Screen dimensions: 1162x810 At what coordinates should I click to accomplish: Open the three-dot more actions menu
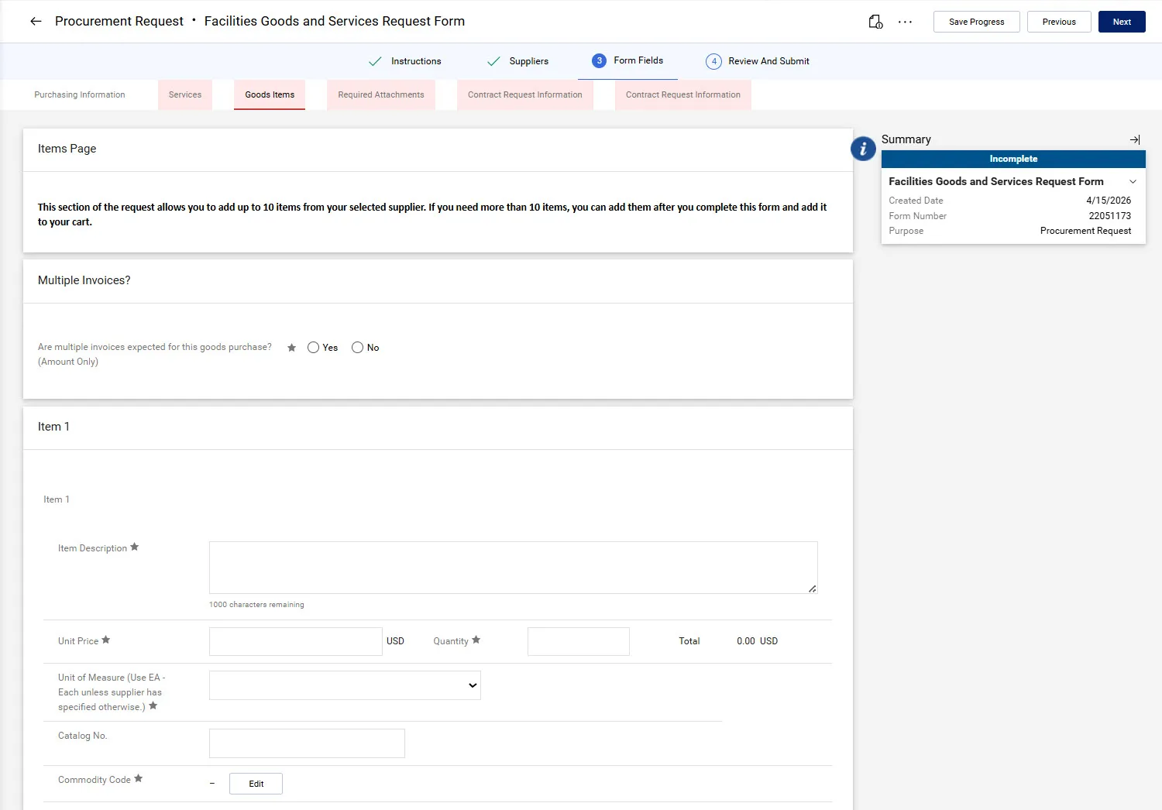coord(905,22)
